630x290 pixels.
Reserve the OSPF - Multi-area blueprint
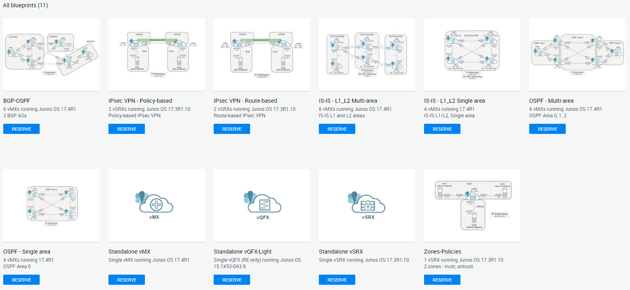pyautogui.click(x=547, y=129)
